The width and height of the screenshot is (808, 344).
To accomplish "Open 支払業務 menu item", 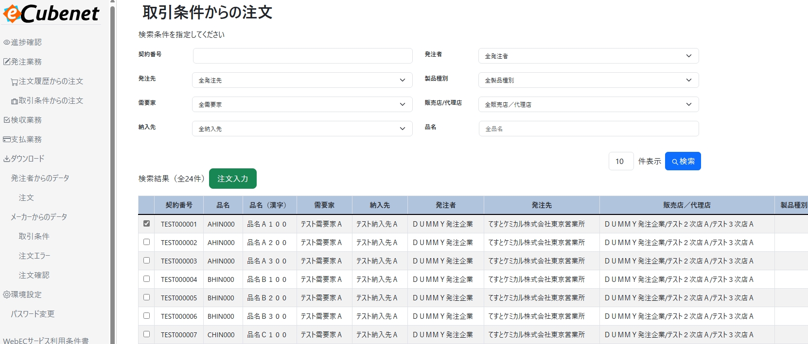I will (x=26, y=139).
